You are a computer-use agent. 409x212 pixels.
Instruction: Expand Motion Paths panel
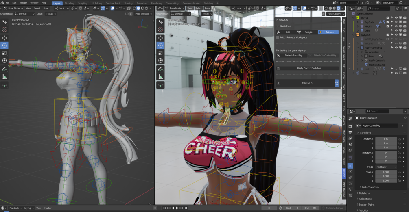click(367, 204)
